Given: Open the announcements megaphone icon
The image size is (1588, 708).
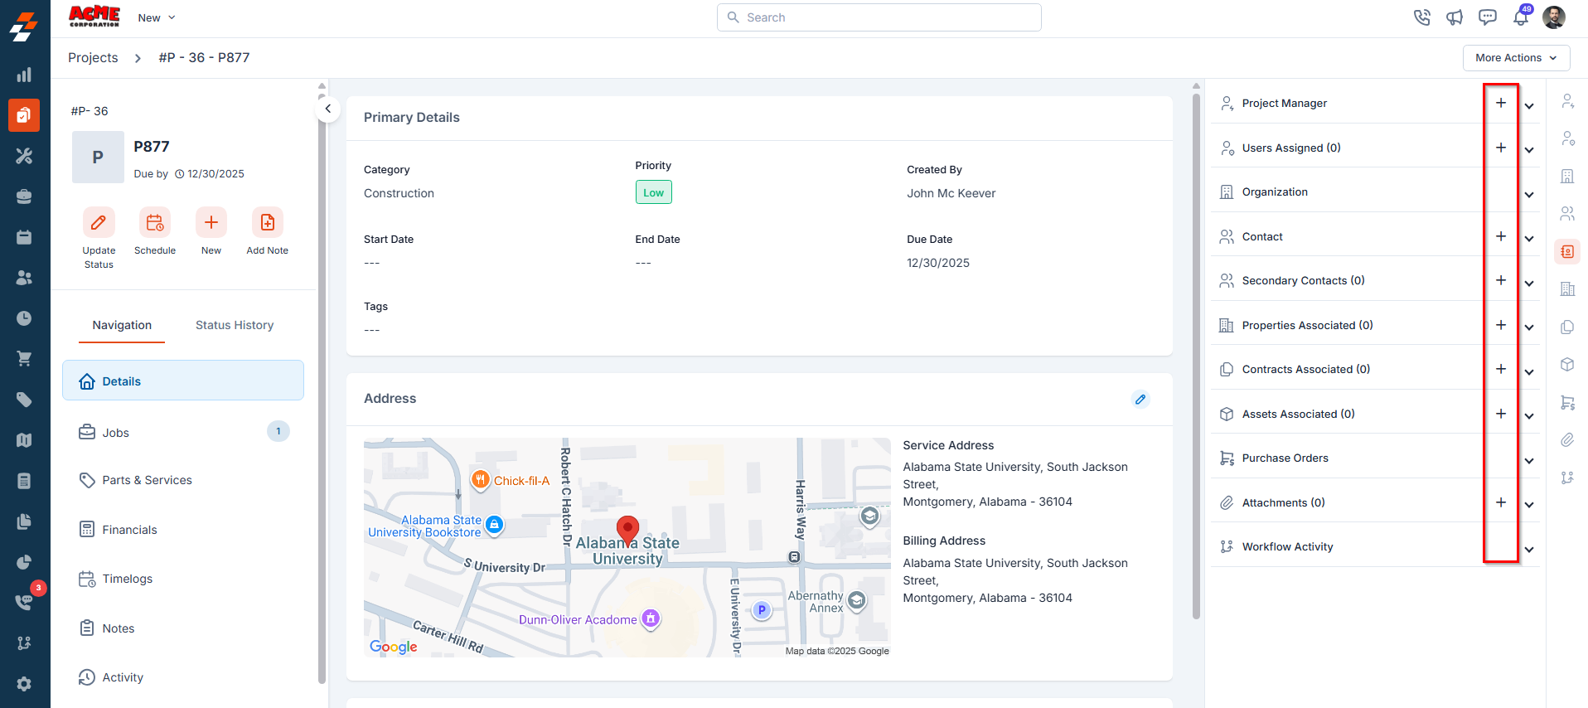Looking at the screenshot, I should tap(1455, 17).
